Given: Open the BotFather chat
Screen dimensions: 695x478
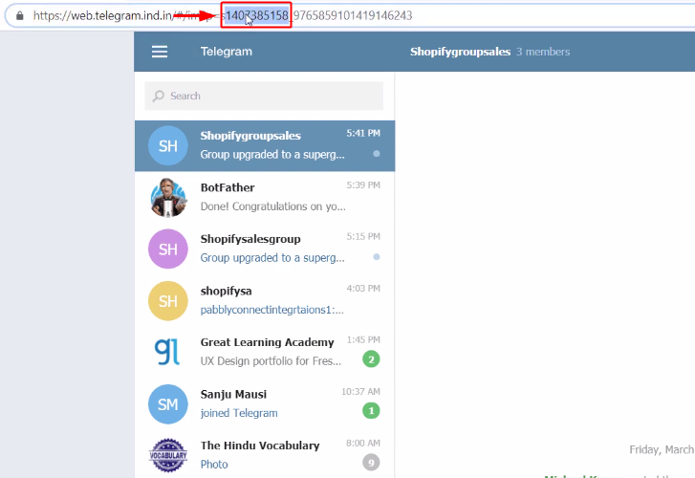Looking at the screenshot, I should pyautogui.click(x=265, y=197).
